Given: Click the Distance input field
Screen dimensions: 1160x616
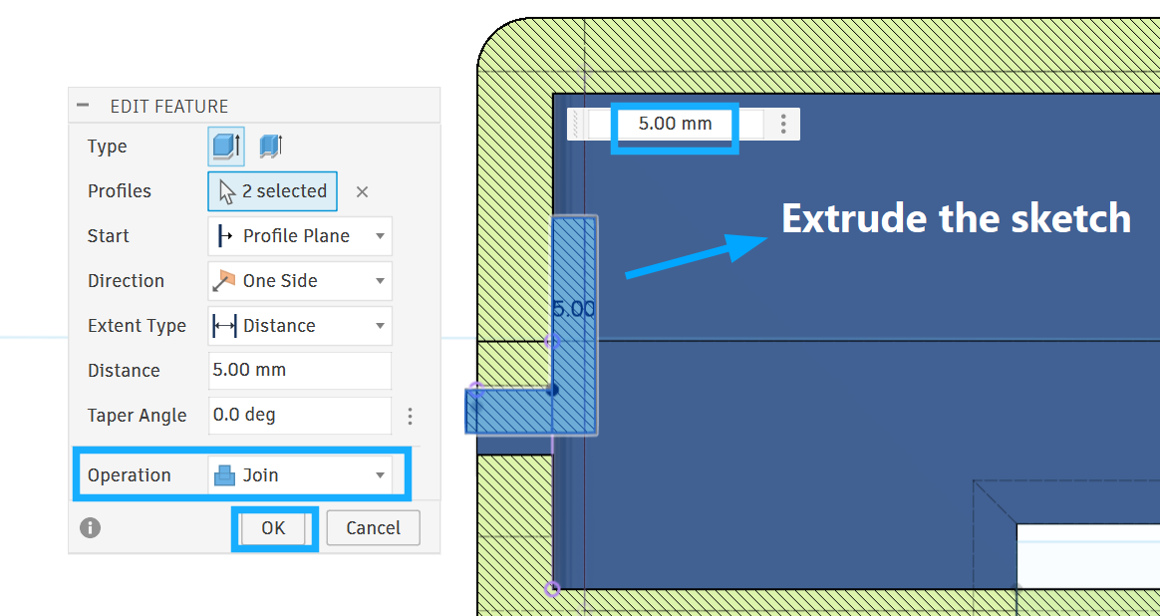Looking at the screenshot, I should 299,370.
